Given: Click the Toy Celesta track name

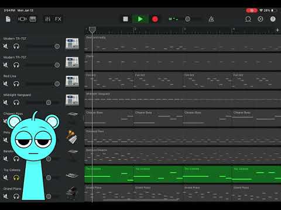Looking at the screenshot, I should pos(12,170).
